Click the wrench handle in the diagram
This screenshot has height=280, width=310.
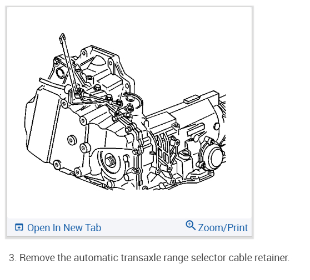coord(67,59)
